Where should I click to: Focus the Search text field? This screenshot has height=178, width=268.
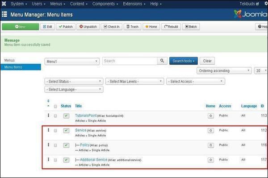[130, 61]
